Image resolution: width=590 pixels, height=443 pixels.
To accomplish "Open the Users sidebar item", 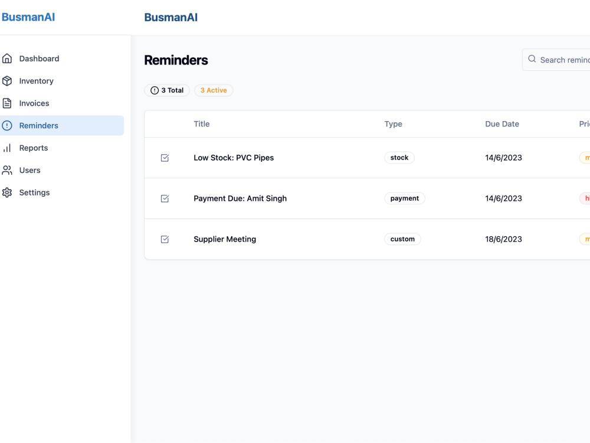I will 62,170.
